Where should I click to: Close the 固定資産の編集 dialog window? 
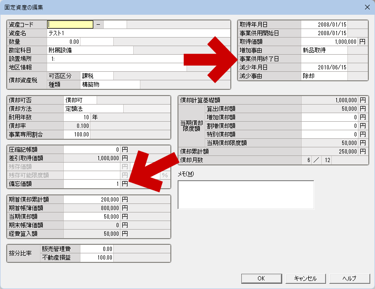pos(366,7)
